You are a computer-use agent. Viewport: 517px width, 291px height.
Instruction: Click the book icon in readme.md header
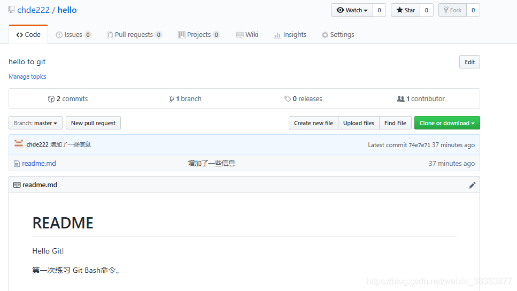(x=17, y=185)
